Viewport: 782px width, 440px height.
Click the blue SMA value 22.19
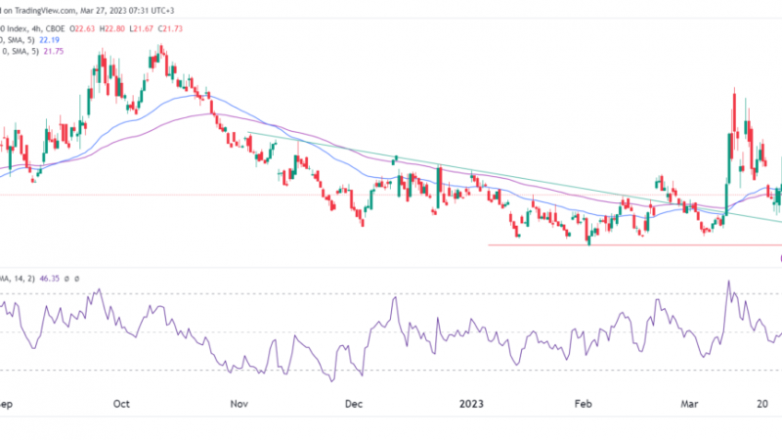pos(50,40)
